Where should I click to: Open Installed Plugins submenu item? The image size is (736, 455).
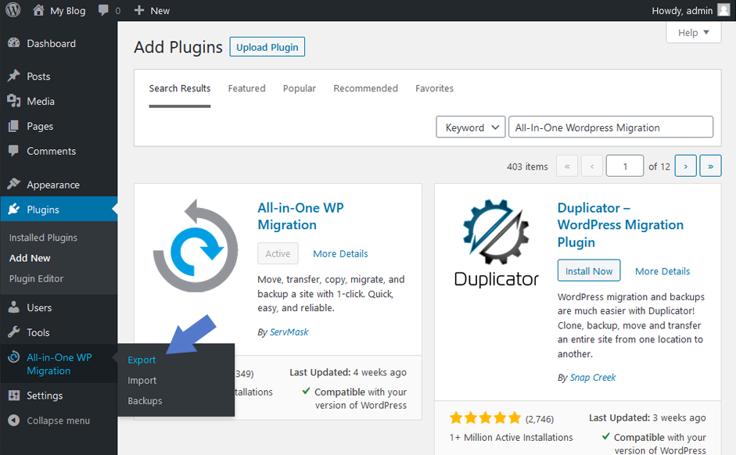pyautogui.click(x=43, y=238)
